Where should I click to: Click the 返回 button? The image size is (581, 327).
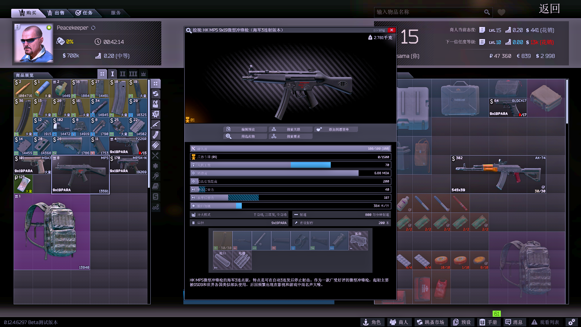tap(550, 8)
